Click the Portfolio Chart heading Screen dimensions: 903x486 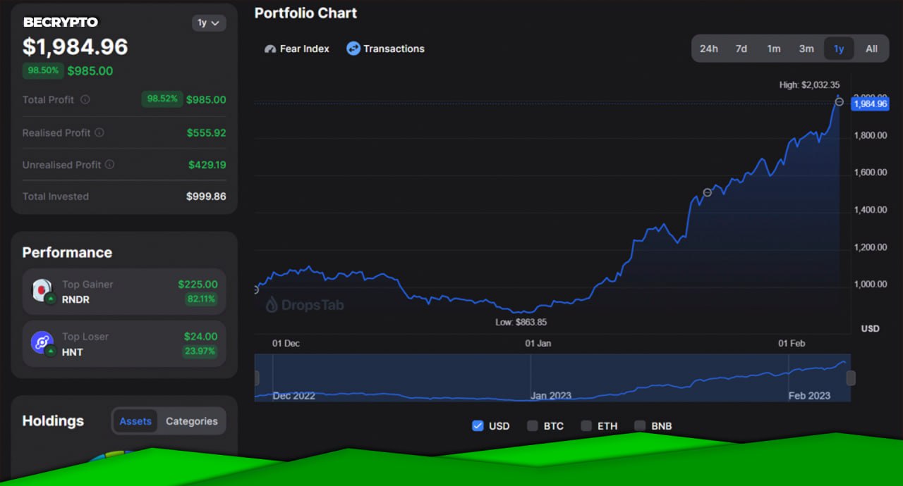[305, 13]
